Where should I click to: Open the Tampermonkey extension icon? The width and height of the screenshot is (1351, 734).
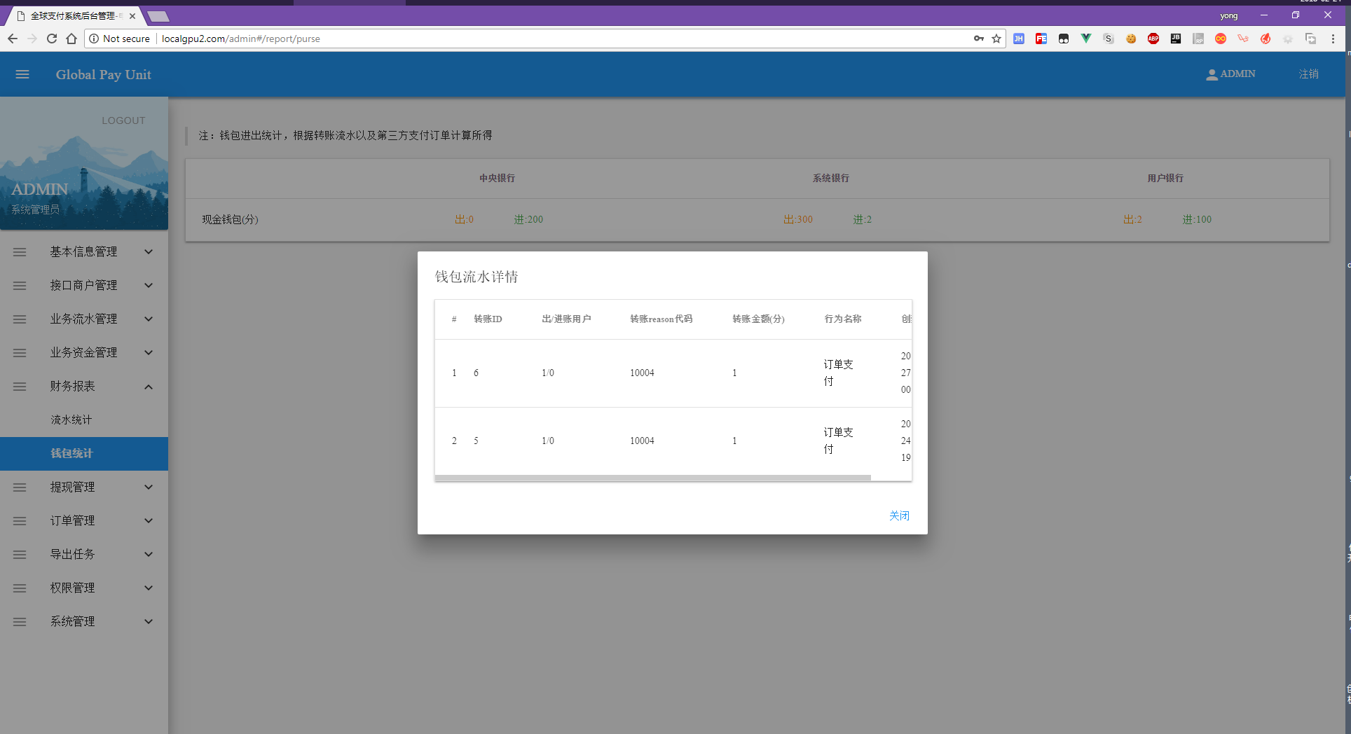(x=1064, y=39)
